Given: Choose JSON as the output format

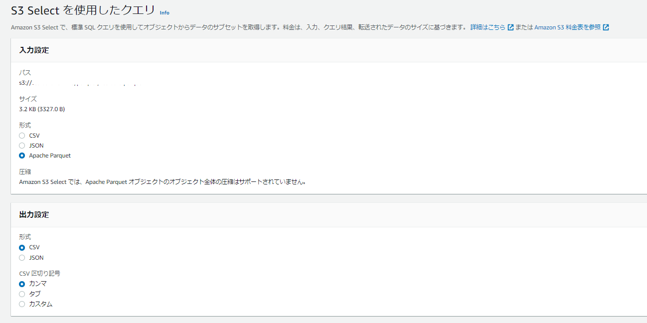Looking at the screenshot, I should (21, 257).
